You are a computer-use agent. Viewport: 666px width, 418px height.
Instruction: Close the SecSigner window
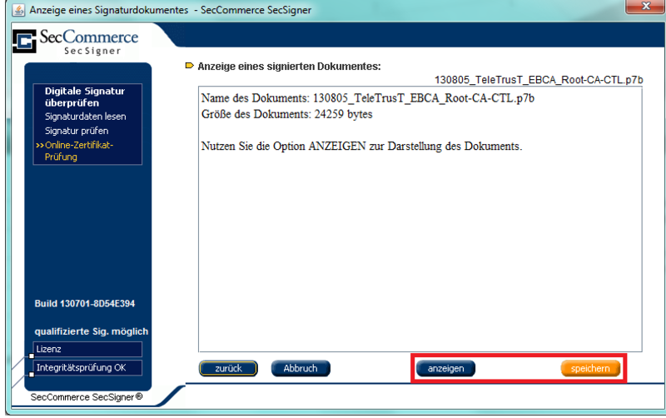point(645,7)
